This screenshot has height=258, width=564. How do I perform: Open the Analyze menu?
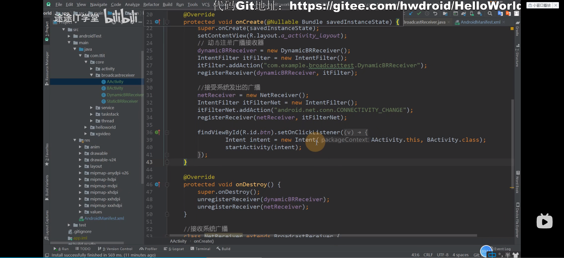coord(132,4)
